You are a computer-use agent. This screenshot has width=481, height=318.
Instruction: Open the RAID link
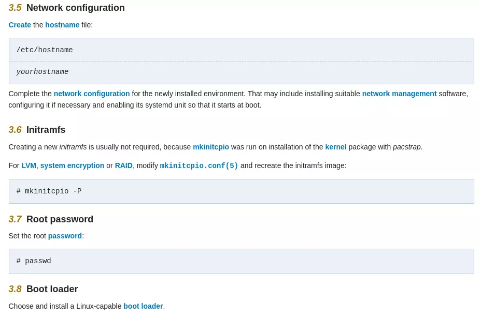click(x=124, y=165)
